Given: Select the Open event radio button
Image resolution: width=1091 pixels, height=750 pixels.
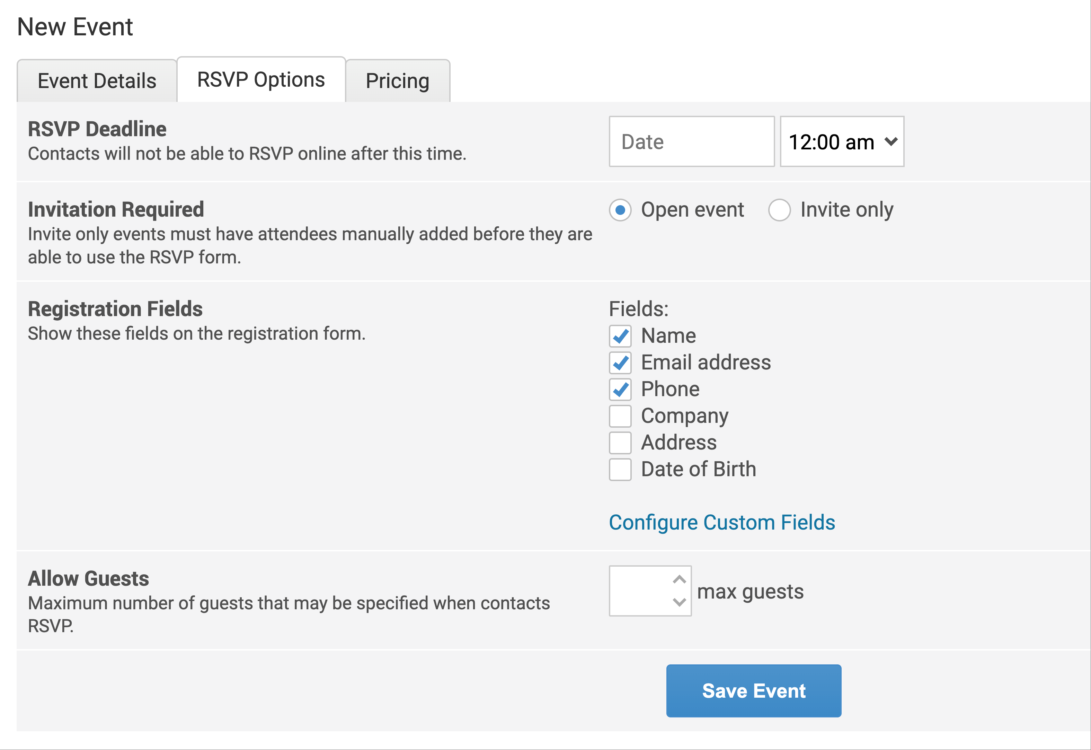Looking at the screenshot, I should (620, 210).
